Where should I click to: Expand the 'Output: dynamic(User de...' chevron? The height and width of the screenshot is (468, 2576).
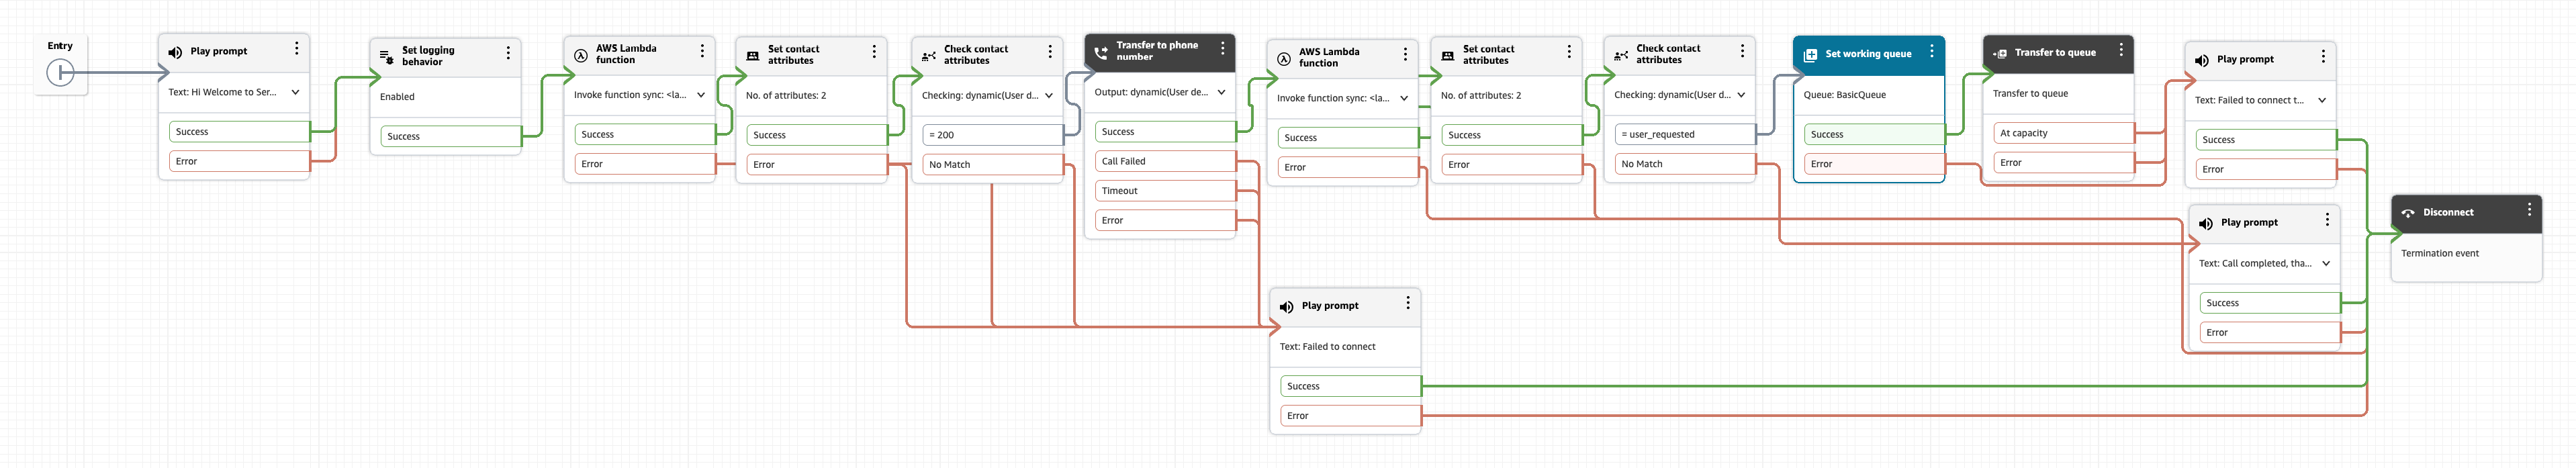pyautogui.click(x=1221, y=92)
